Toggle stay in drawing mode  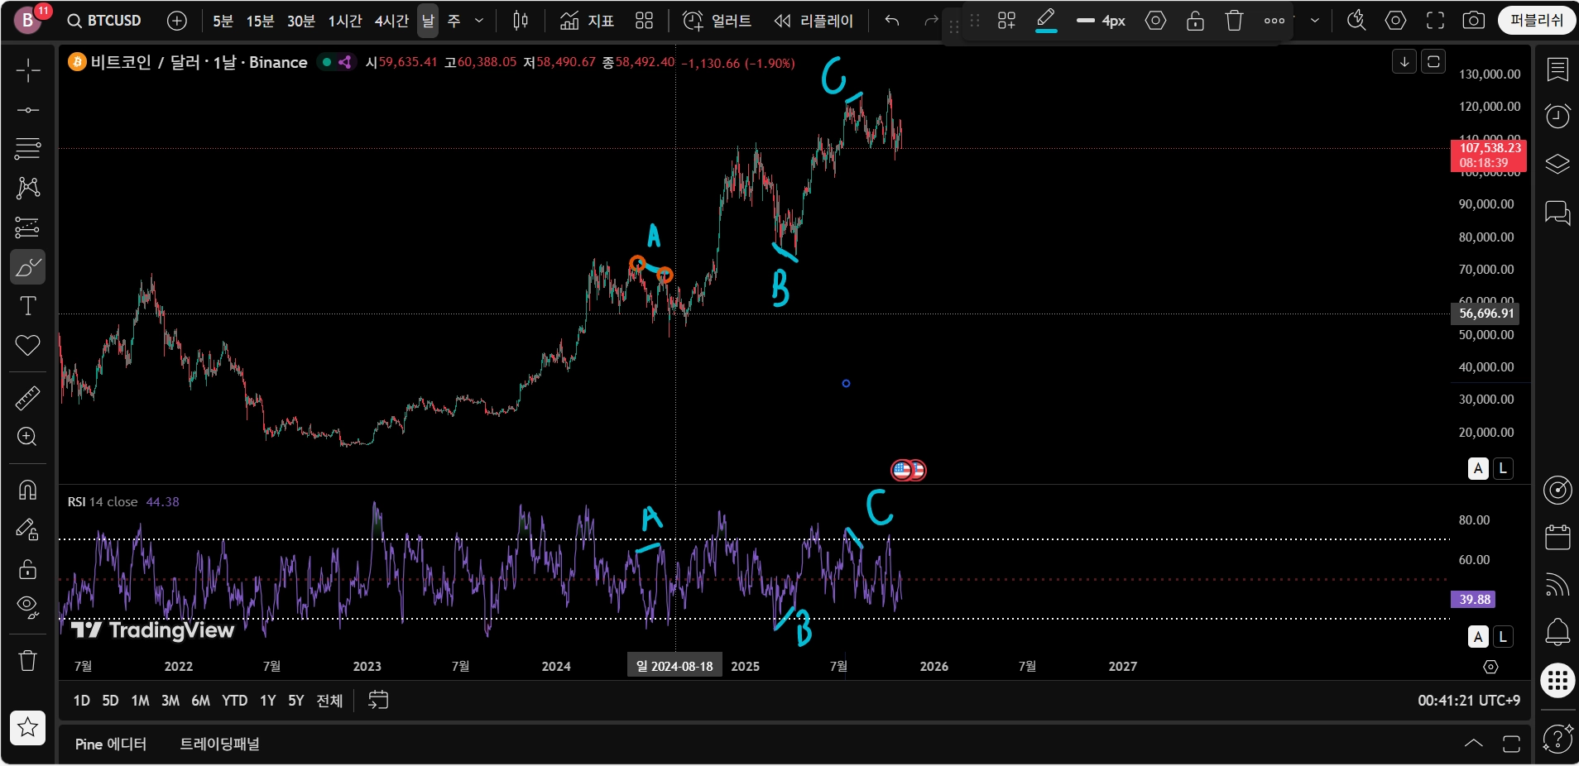point(27,529)
